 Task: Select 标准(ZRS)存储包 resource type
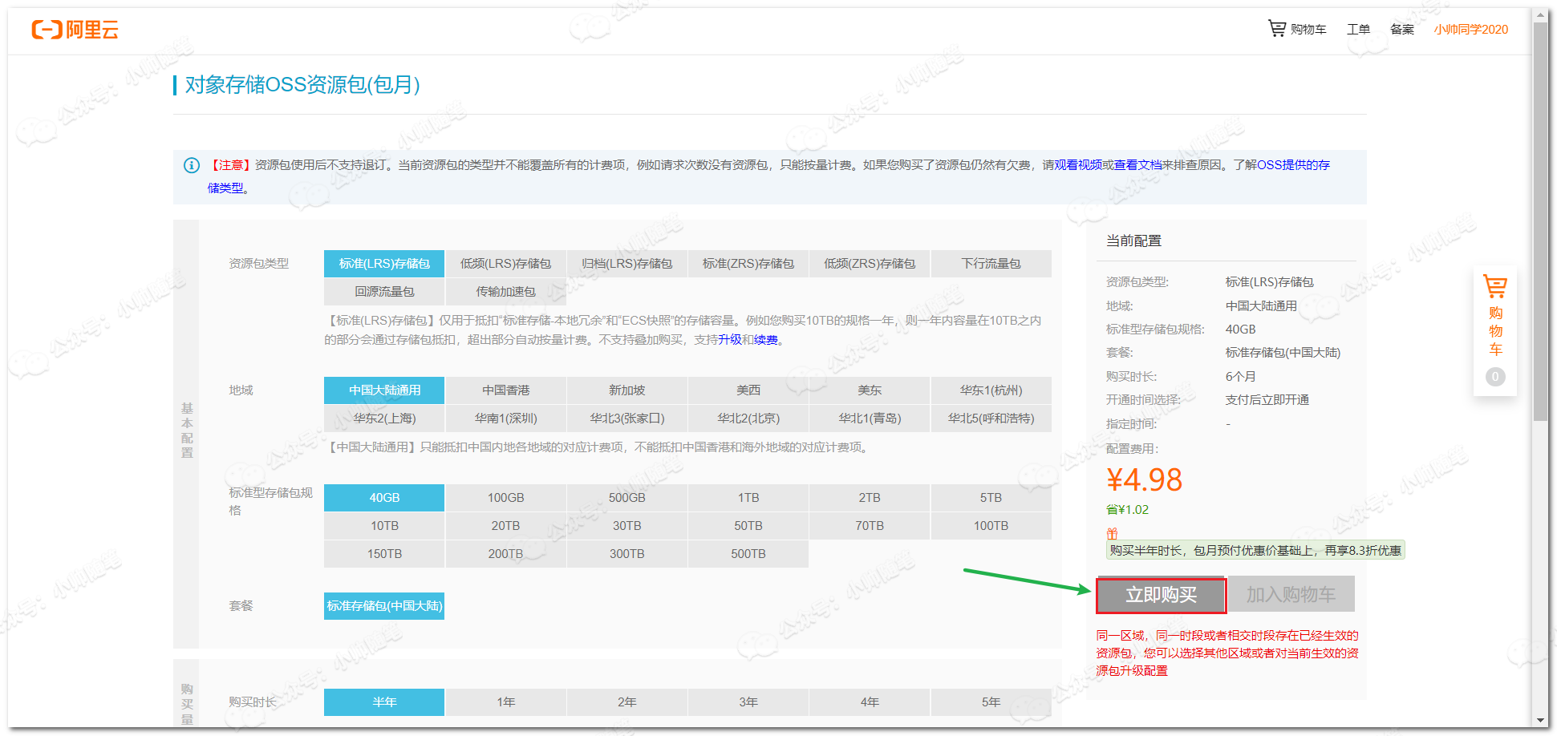pos(748,264)
